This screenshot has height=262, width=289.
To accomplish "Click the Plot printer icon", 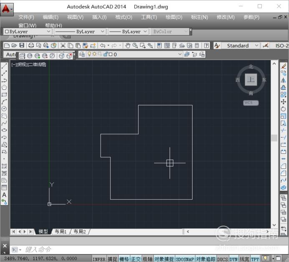I will pos(31,46).
